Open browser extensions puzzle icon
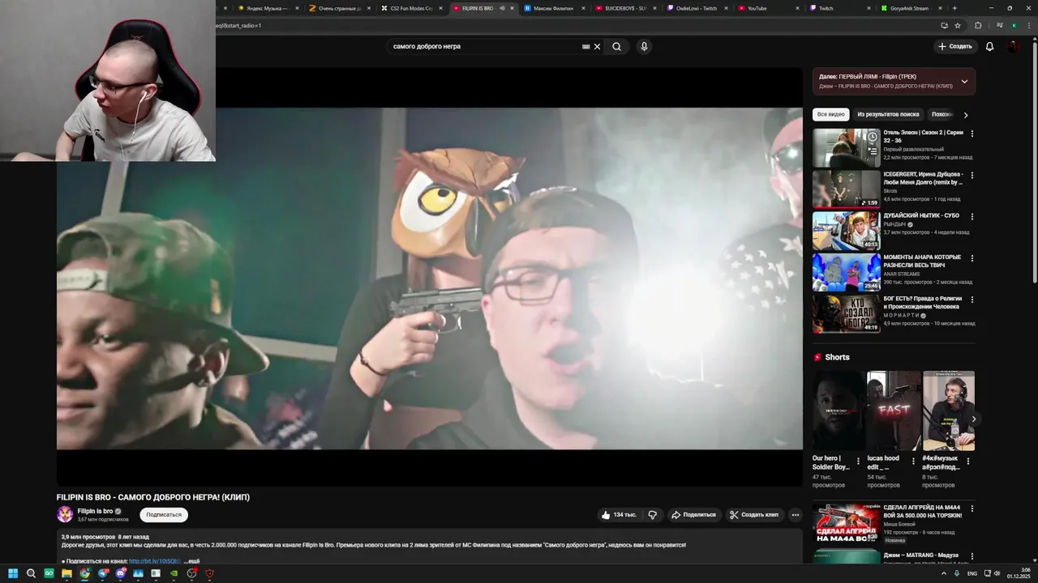This screenshot has width=1038, height=583. [x=978, y=25]
